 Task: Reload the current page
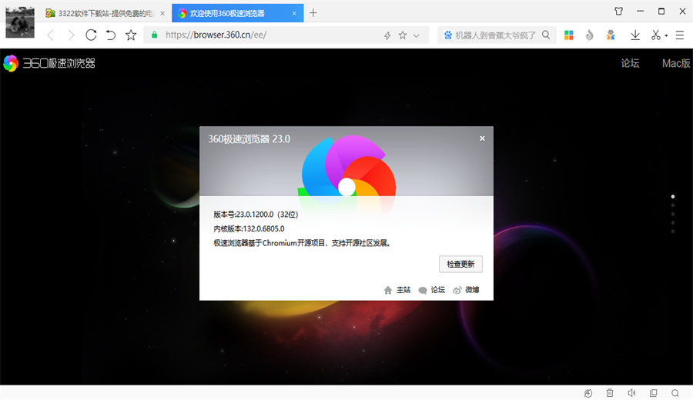click(x=91, y=35)
